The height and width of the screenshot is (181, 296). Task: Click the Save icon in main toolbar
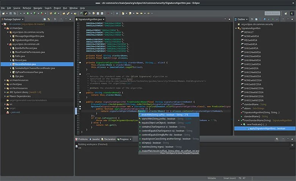tap(11, 13)
